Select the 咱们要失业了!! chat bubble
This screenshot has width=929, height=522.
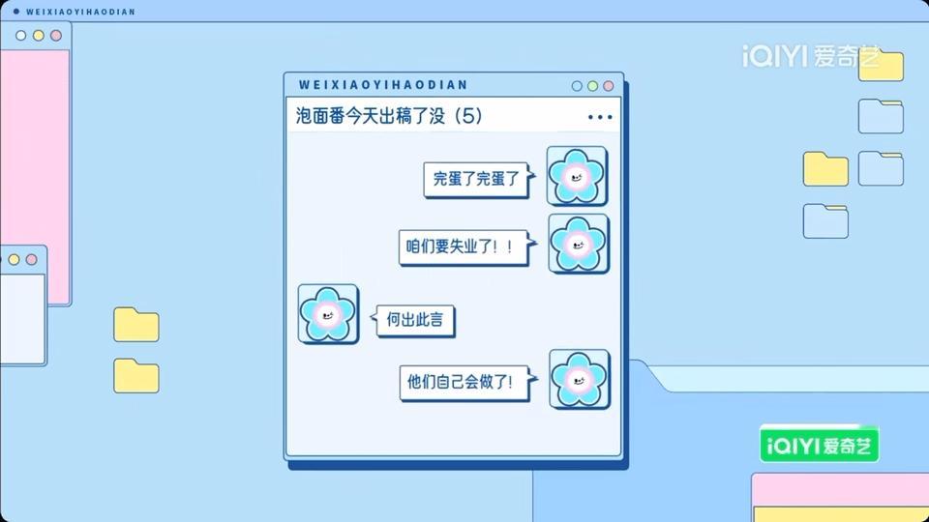[464, 246]
